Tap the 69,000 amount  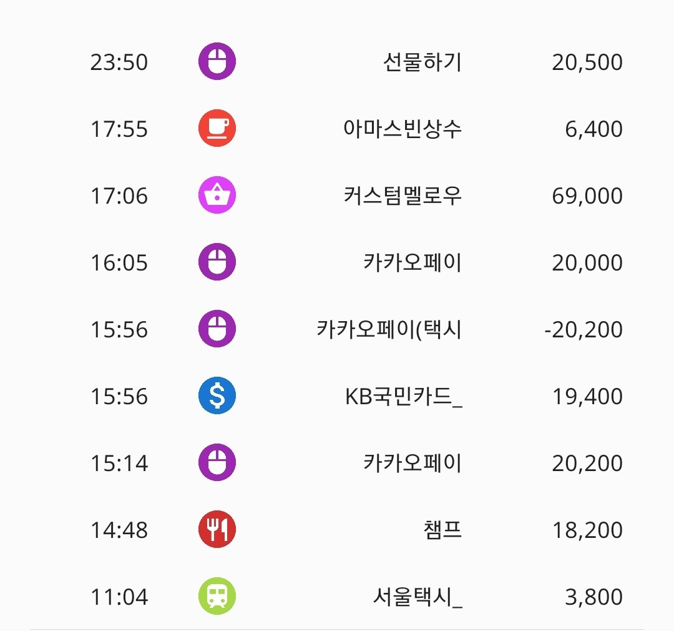587,196
